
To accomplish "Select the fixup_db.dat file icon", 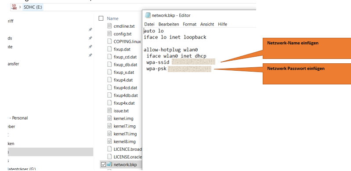I will tap(109, 65).
